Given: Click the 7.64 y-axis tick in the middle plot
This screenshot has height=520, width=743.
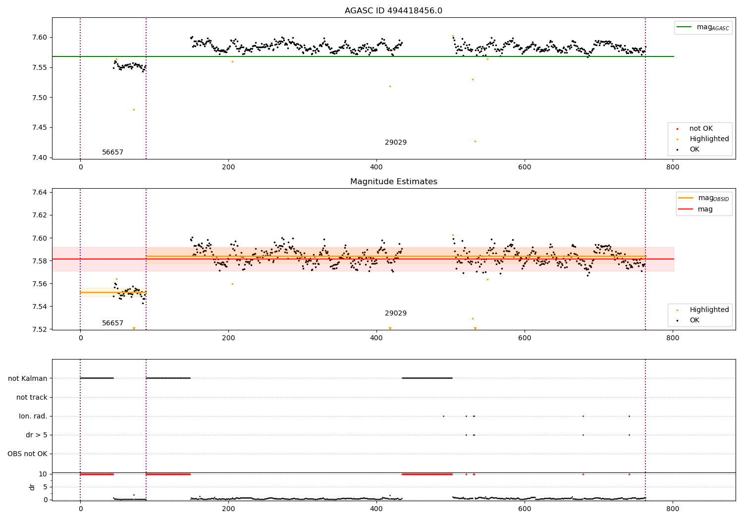Looking at the screenshot, I should (x=39, y=192).
